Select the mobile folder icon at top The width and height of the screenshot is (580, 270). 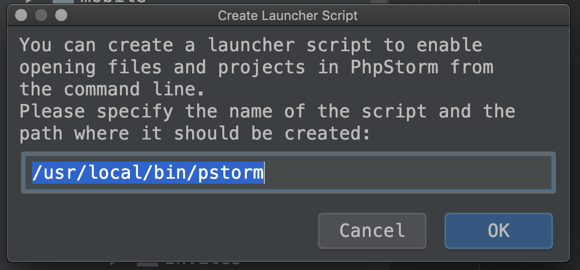(x=63, y=2)
